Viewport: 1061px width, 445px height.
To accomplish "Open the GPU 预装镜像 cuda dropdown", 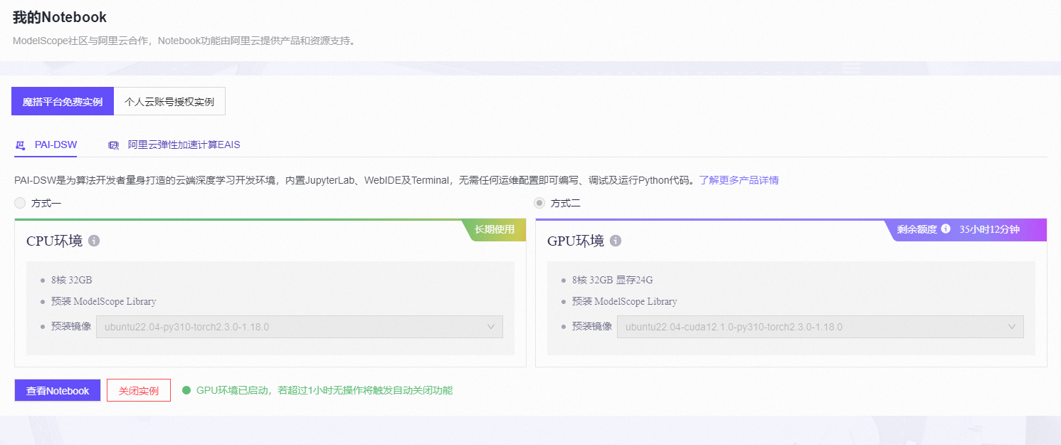I will pos(820,327).
